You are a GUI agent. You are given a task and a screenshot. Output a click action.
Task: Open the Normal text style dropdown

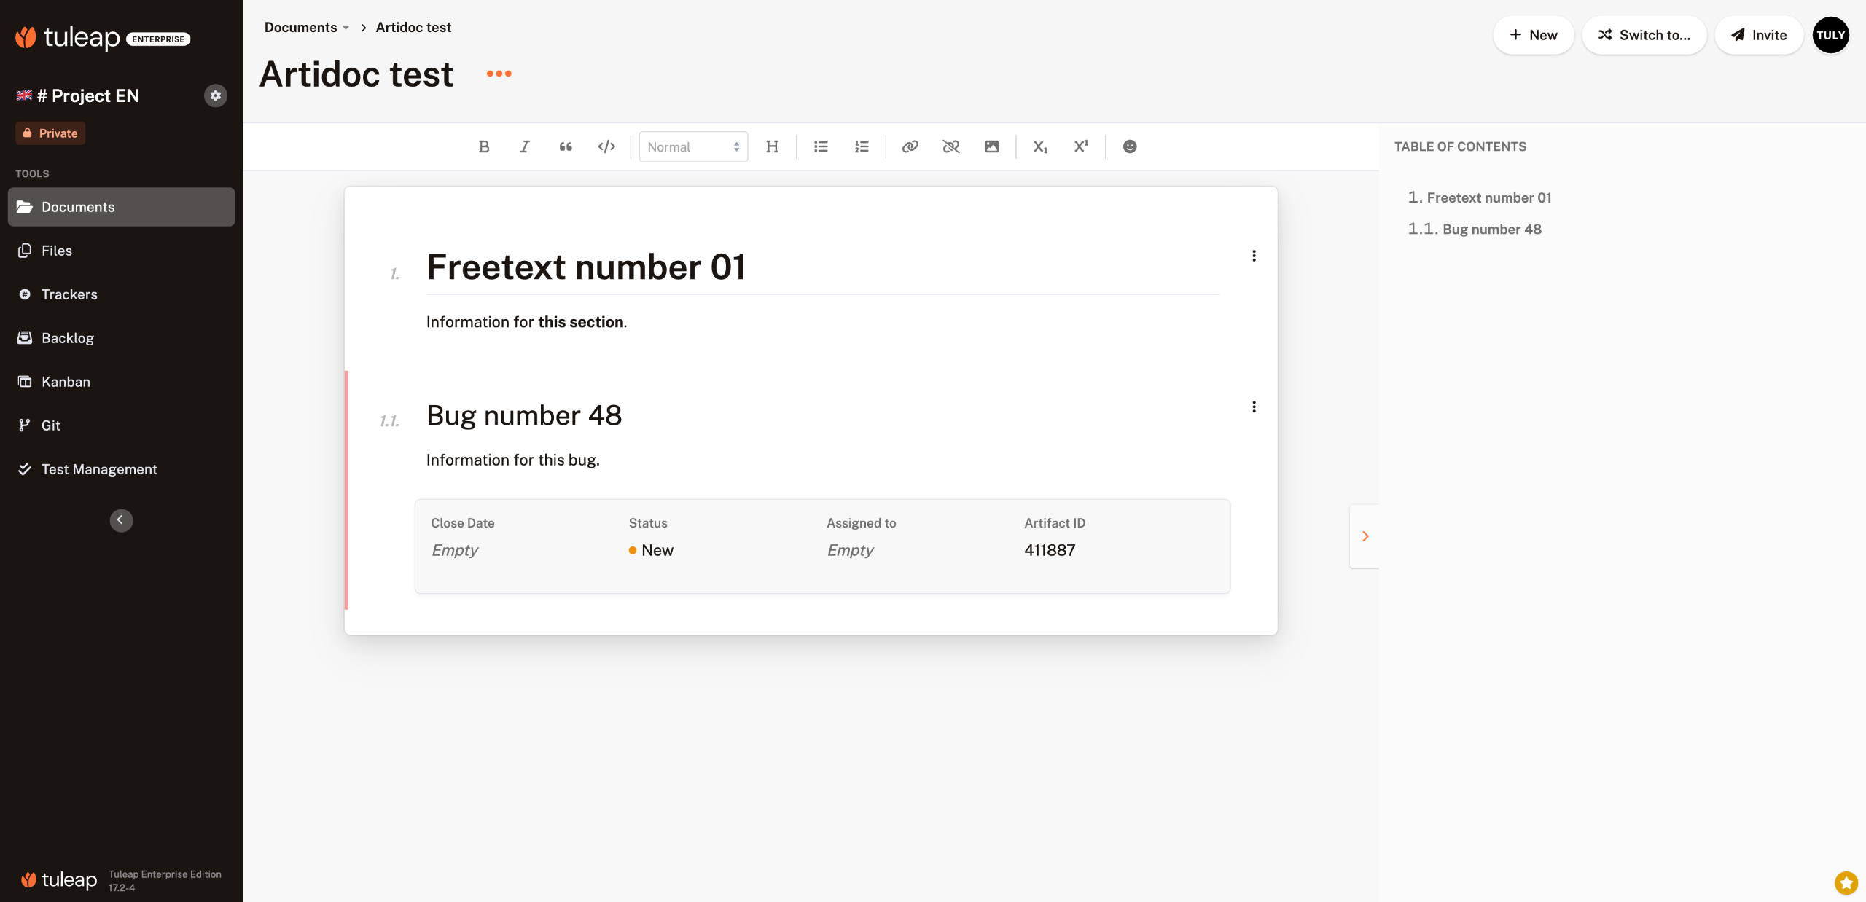point(692,146)
